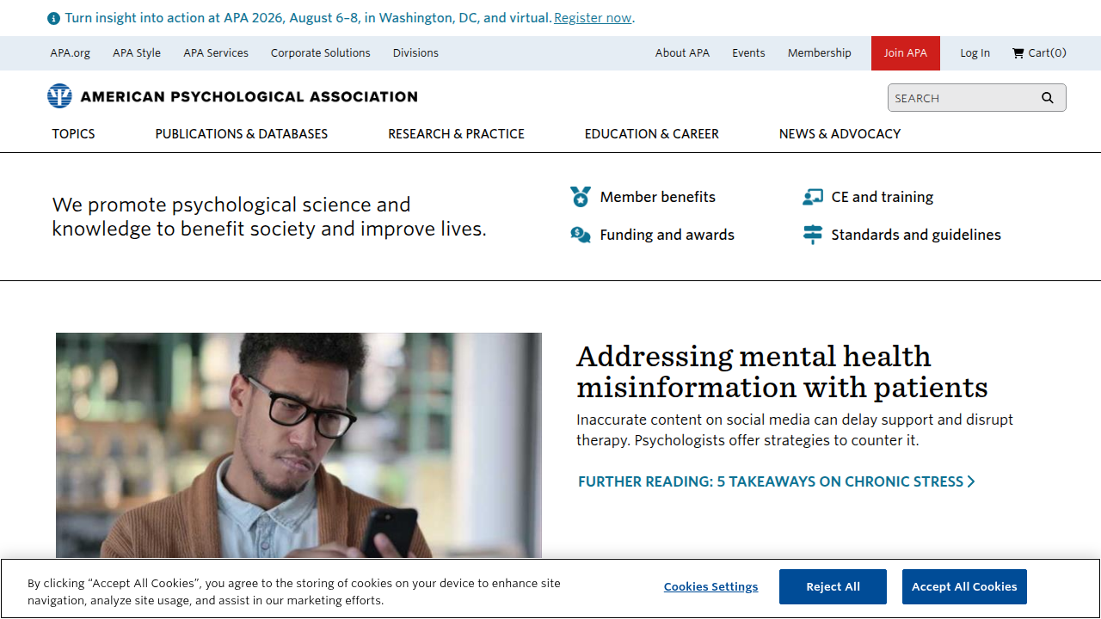Open Addressing mental health misinformation headline
Viewport: 1101px width, 619px height.
(782, 371)
